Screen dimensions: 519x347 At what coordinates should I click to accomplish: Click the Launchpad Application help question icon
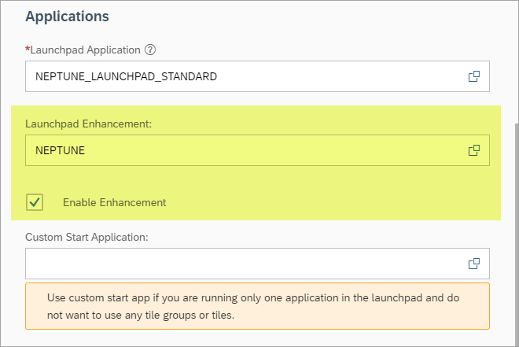pyautogui.click(x=150, y=50)
